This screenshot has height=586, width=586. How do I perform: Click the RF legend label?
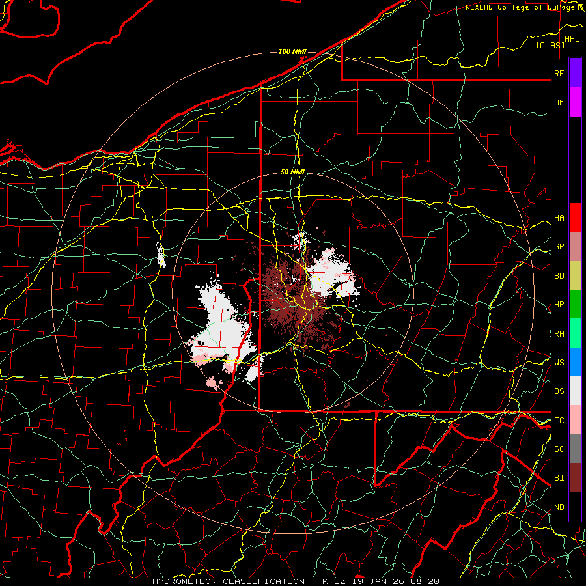coord(559,73)
